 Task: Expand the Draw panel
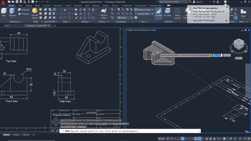point(66,22)
